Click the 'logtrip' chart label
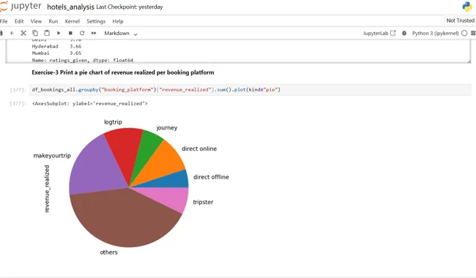The image size is (476, 278). 113,122
